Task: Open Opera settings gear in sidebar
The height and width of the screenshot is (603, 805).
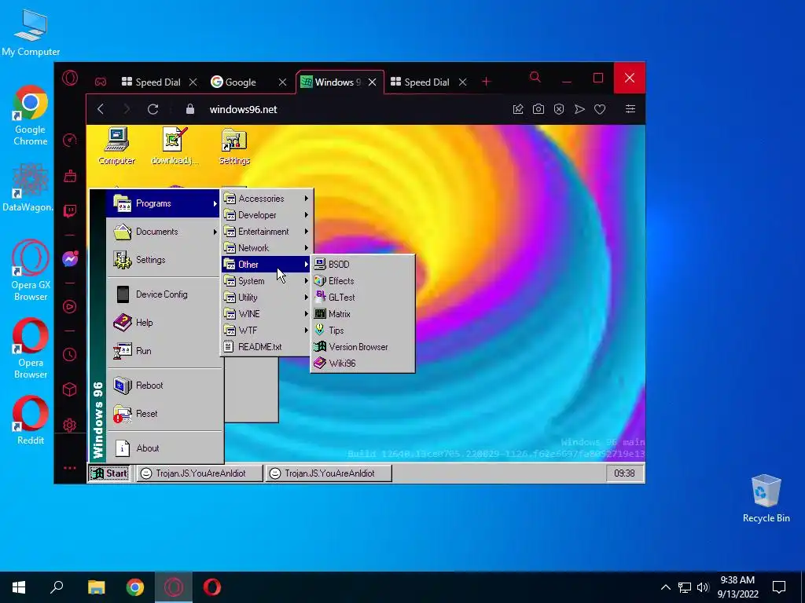Action: [70, 425]
